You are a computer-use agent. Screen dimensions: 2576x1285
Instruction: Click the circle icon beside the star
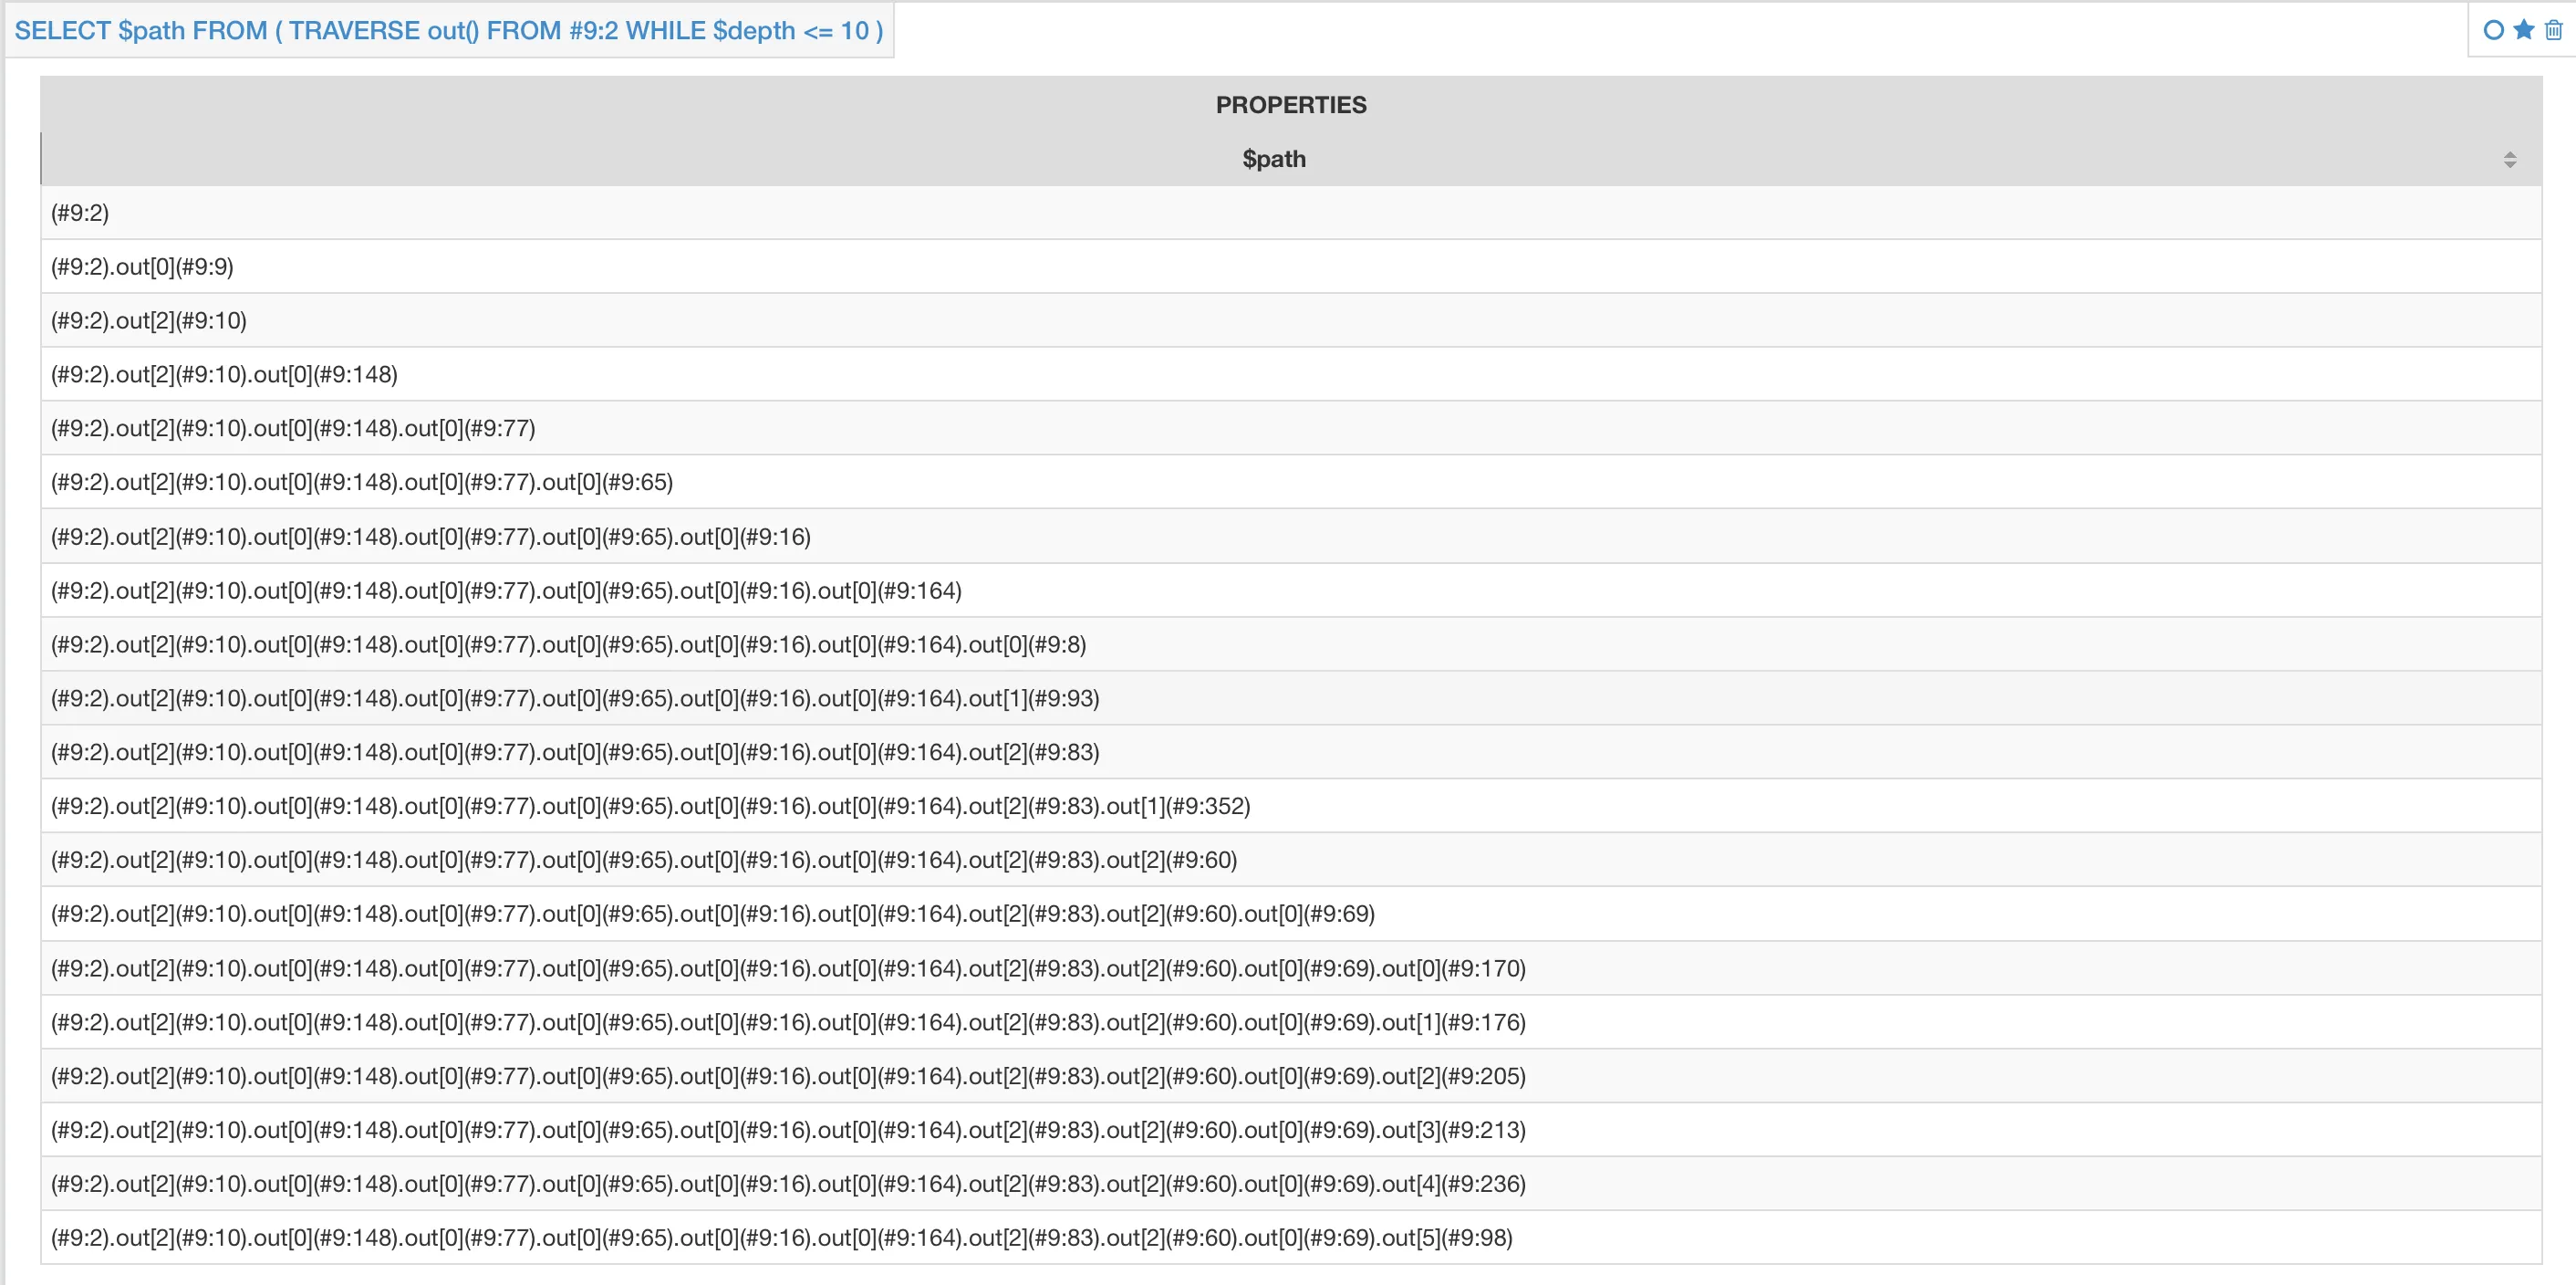[2493, 30]
